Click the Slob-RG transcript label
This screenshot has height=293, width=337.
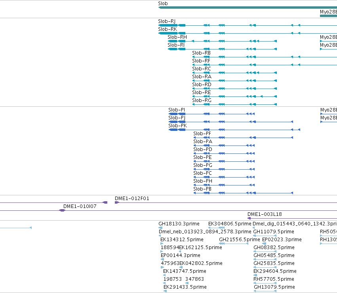pos(202,100)
